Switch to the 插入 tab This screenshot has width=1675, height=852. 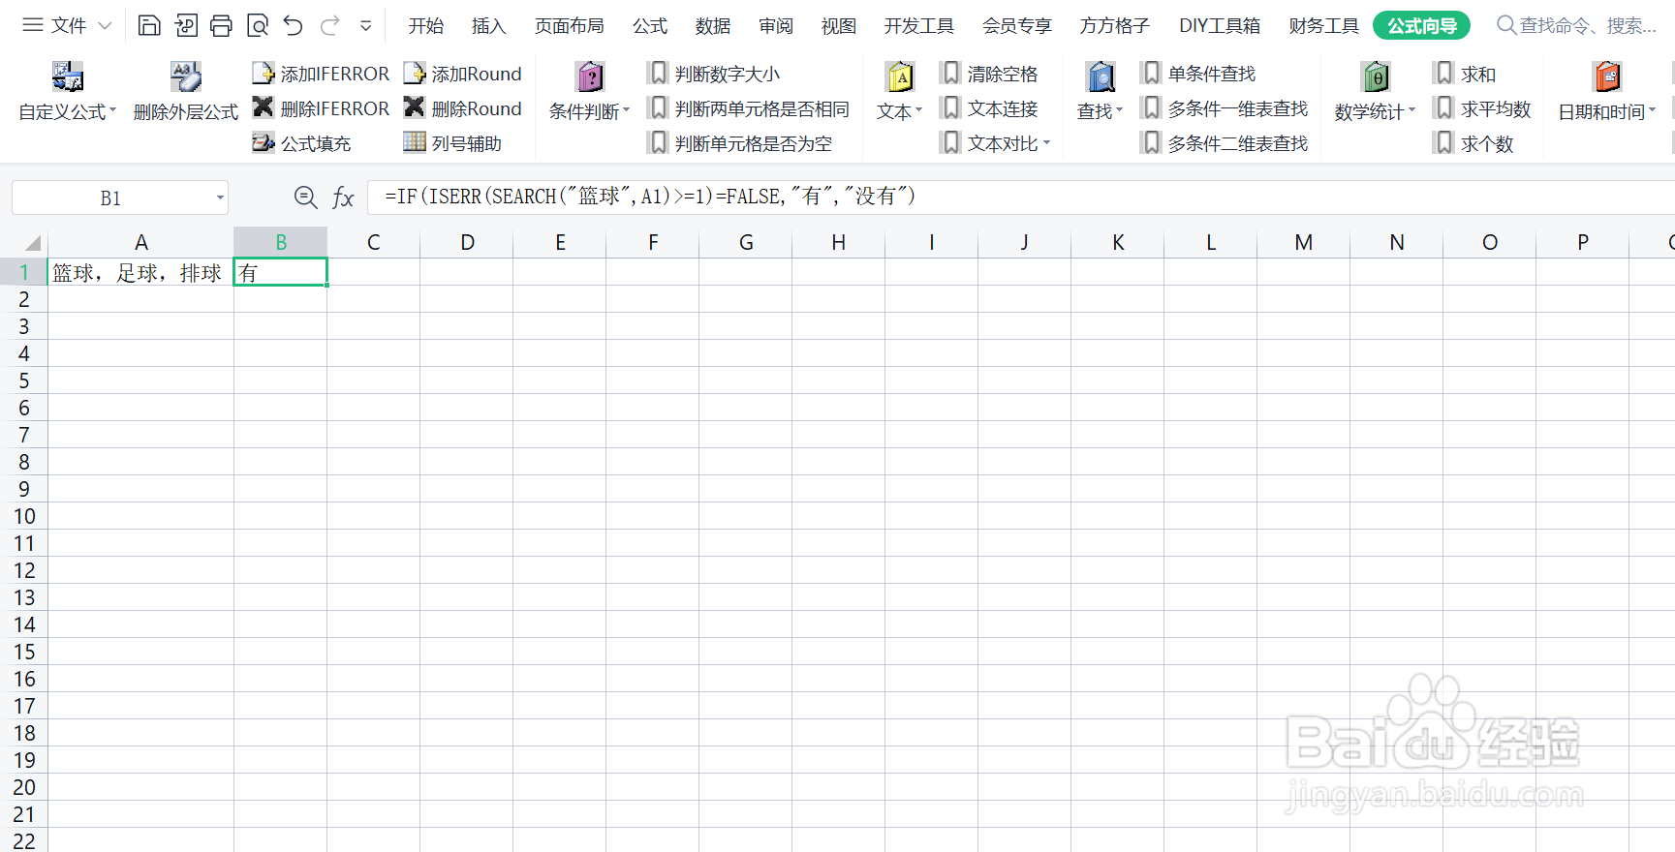click(489, 26)
